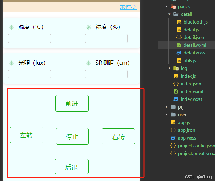Click the detail.js file icon
Viewport: 215px width, 181px height.
pyautogui.click(x=179, y=30)
